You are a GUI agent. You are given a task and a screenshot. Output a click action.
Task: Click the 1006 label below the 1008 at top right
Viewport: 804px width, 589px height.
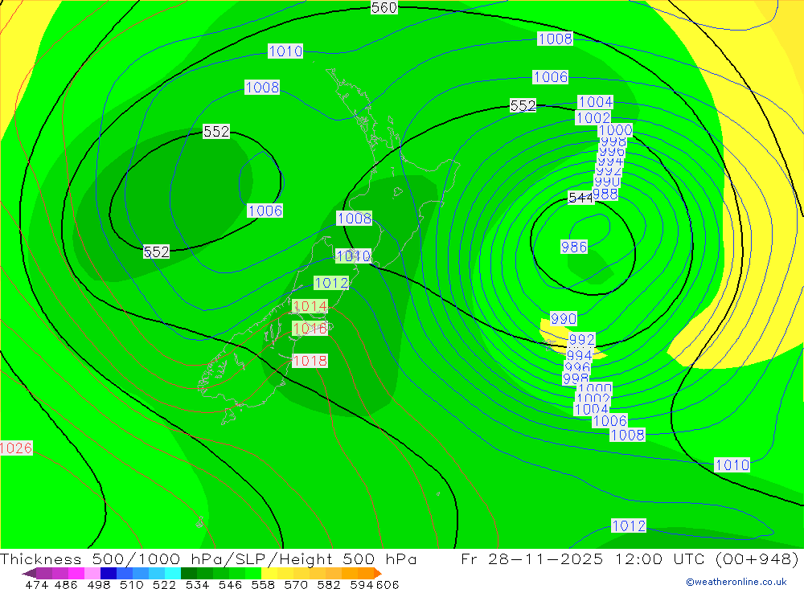pos(551,77)
